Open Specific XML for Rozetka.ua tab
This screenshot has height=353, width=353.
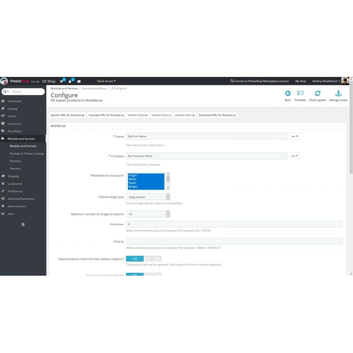(67, 115)
